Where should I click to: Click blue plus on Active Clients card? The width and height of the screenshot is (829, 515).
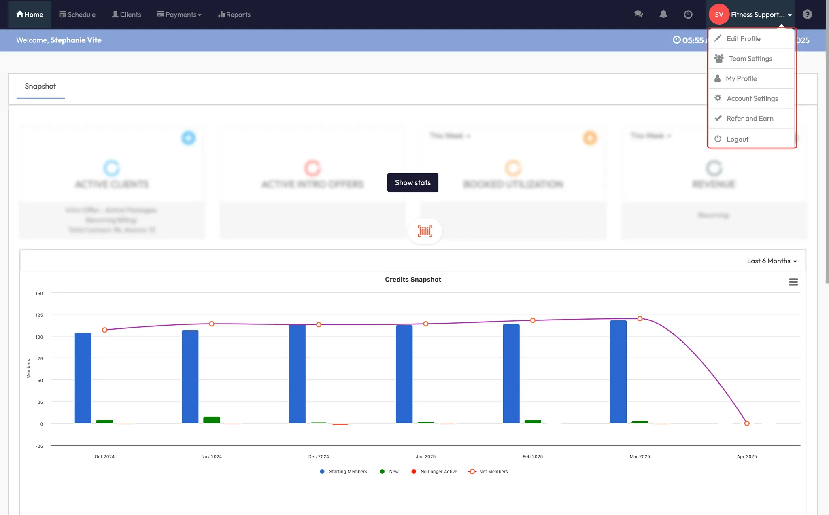[x=188, y=138]
